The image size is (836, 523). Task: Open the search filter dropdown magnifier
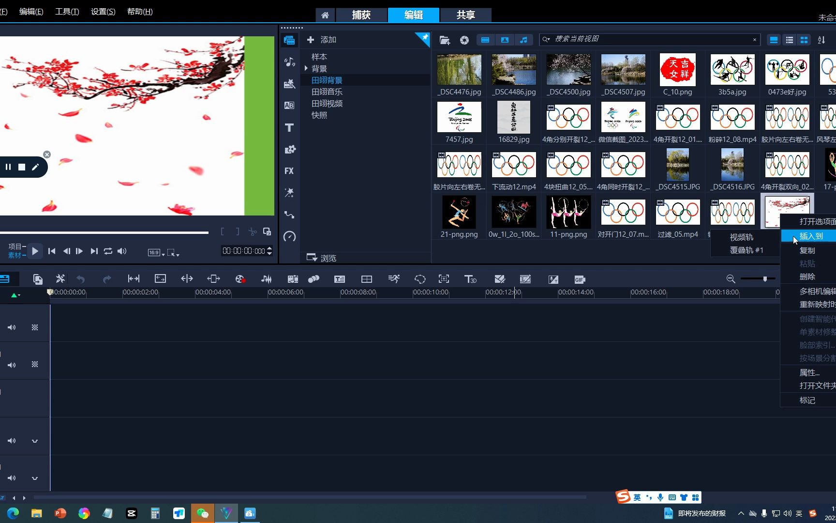click(x=546, y=40)
